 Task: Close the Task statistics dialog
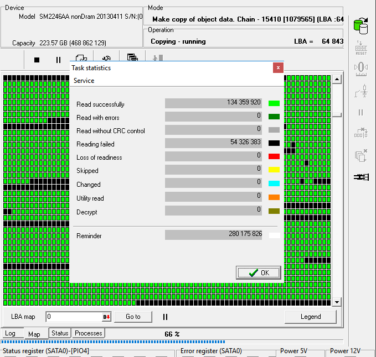(x=278, y=67)
